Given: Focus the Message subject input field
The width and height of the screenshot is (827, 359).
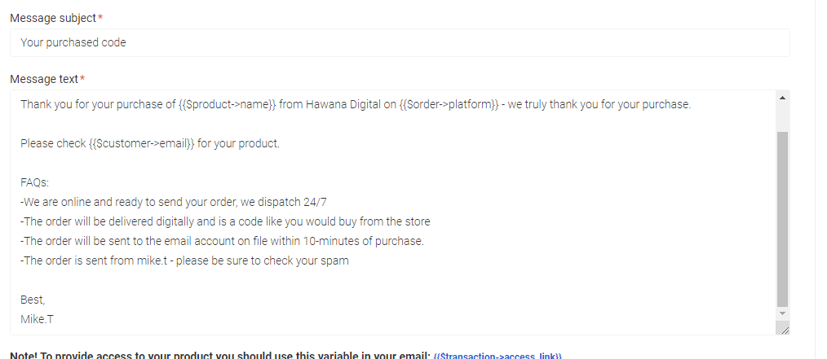Looking at the screenshot, I should [400, 42].
